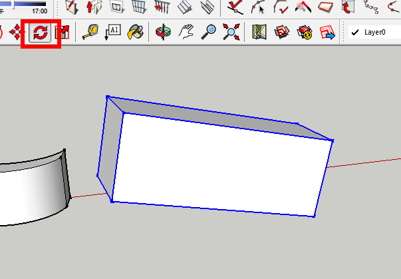Select the Tape Measure tool
Viewport: 401px width, 279px height.
pos(90,32)
